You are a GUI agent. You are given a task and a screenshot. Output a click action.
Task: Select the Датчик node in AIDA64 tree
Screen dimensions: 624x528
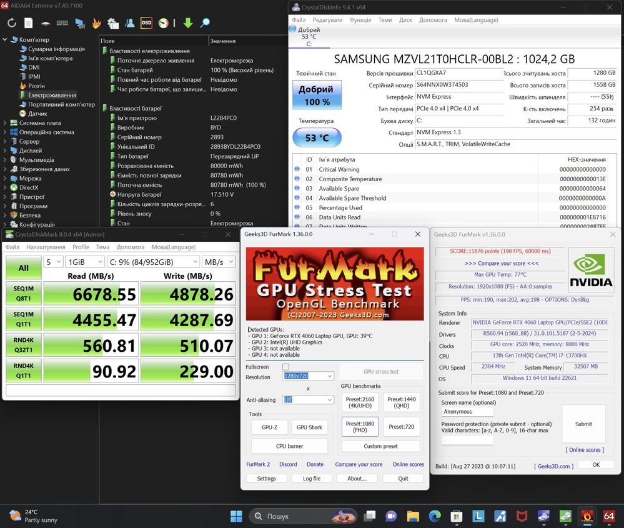pos(37,114)
